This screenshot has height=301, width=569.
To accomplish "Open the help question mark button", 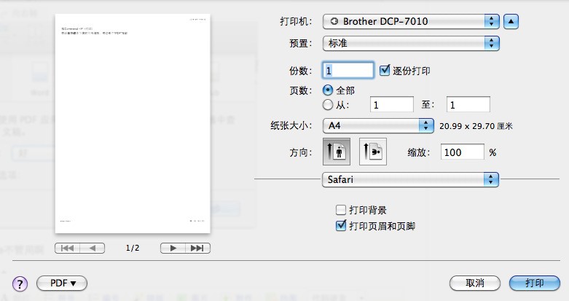I will tap(20, 284).
